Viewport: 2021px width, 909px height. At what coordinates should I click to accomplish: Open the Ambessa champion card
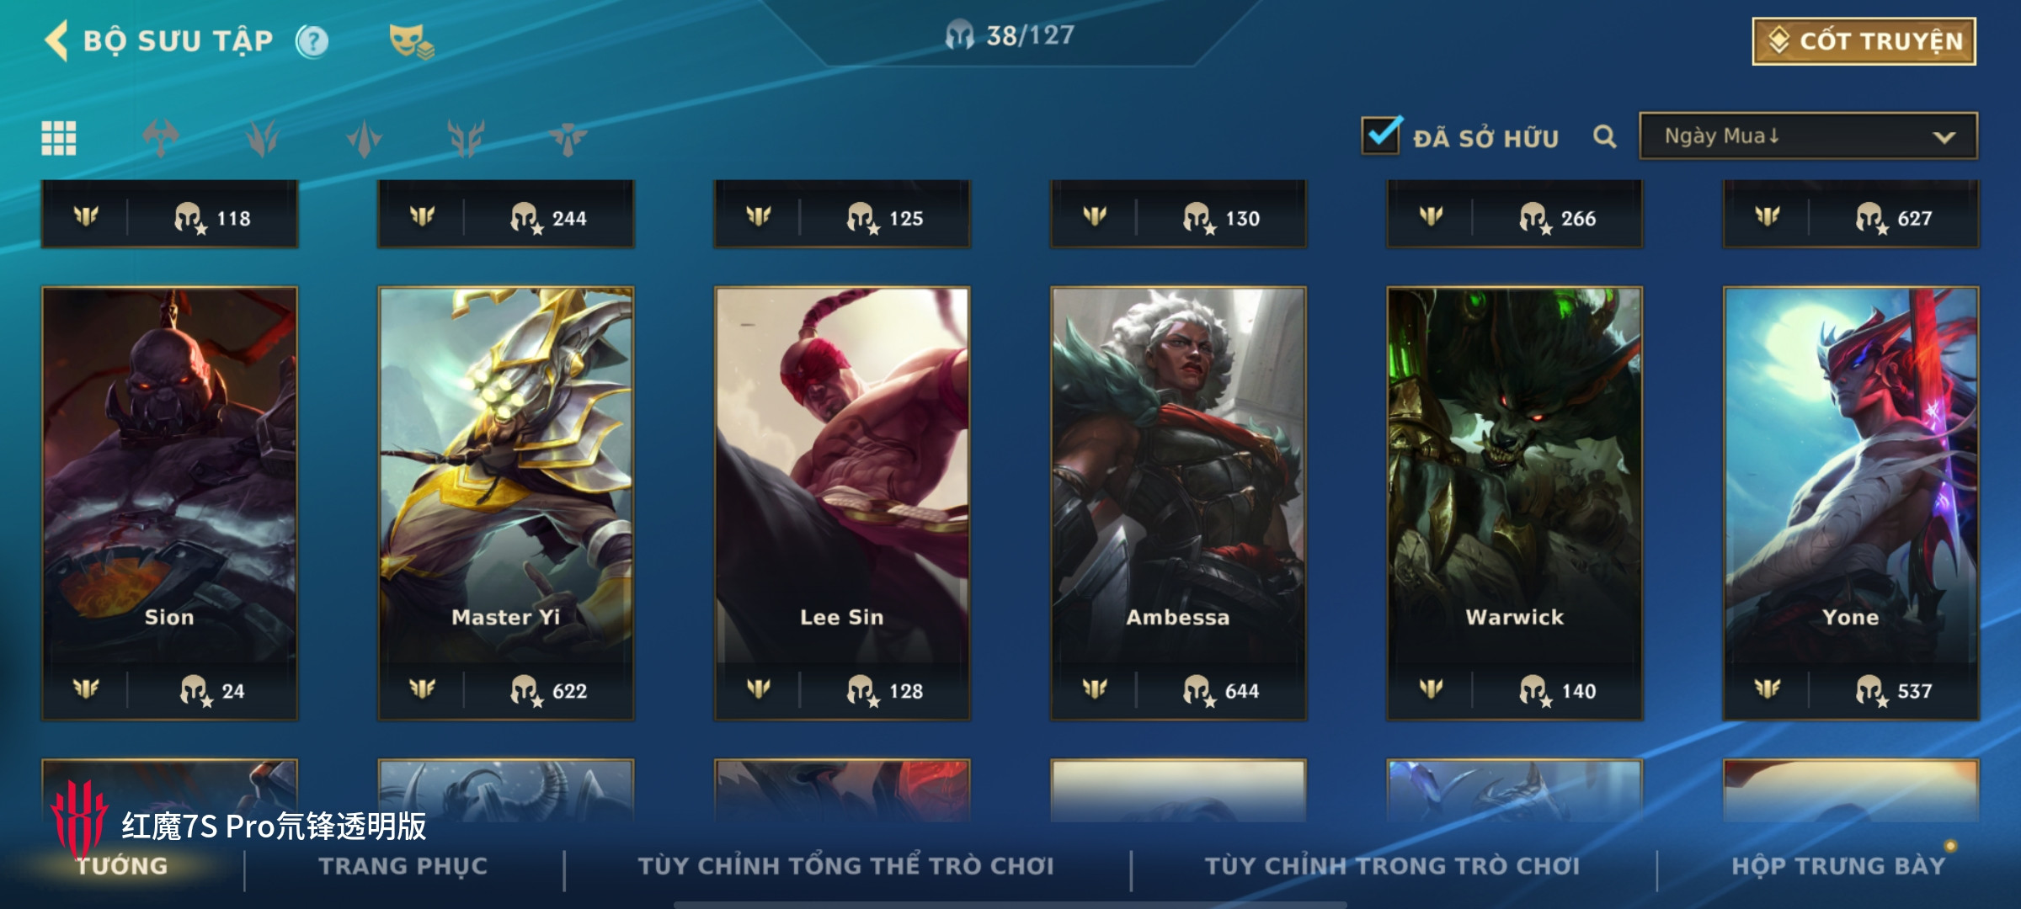pyautogui.click(x=1178, y=503)
